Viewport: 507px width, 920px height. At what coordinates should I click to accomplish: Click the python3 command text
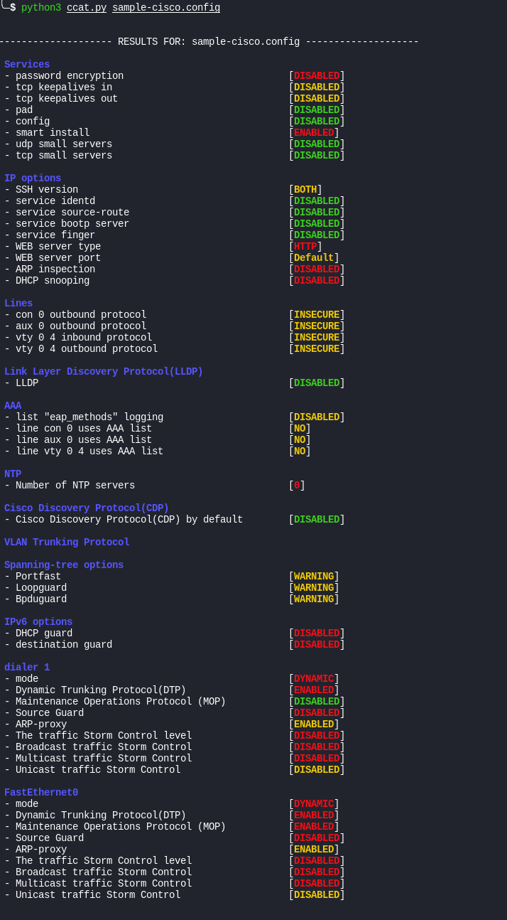tap(41, 8)
